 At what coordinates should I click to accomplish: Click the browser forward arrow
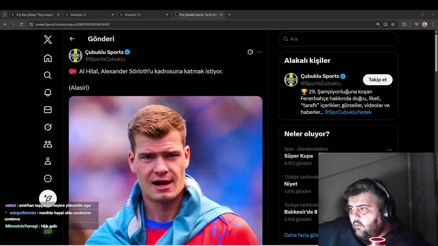point(13,24)
